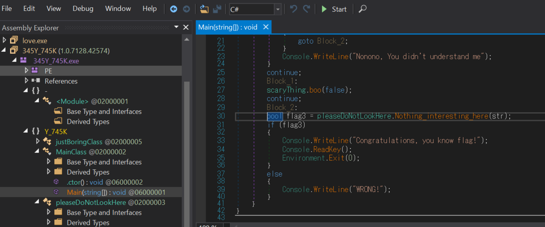Follow the Environment reference on line 35

(x=303, y=158)
